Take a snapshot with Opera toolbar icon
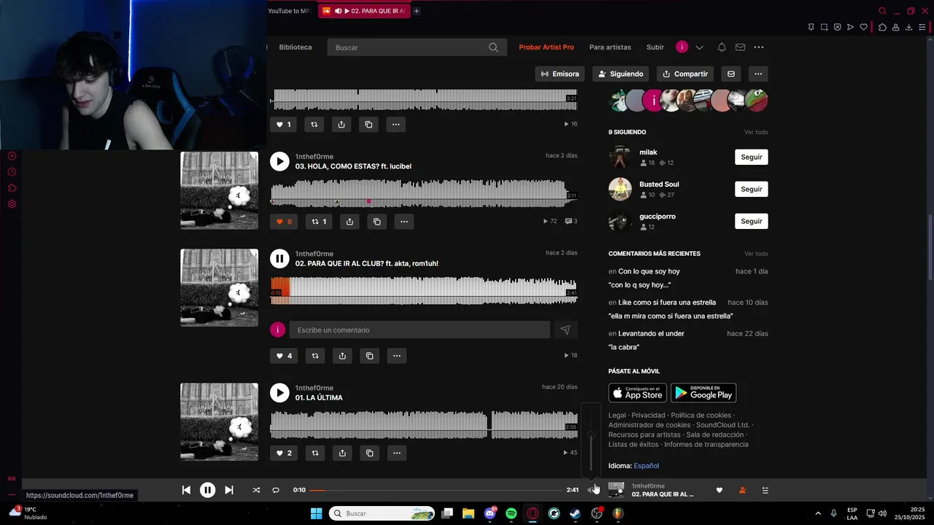The height and width of the screenshot is (525, 934). coord(824,27)
